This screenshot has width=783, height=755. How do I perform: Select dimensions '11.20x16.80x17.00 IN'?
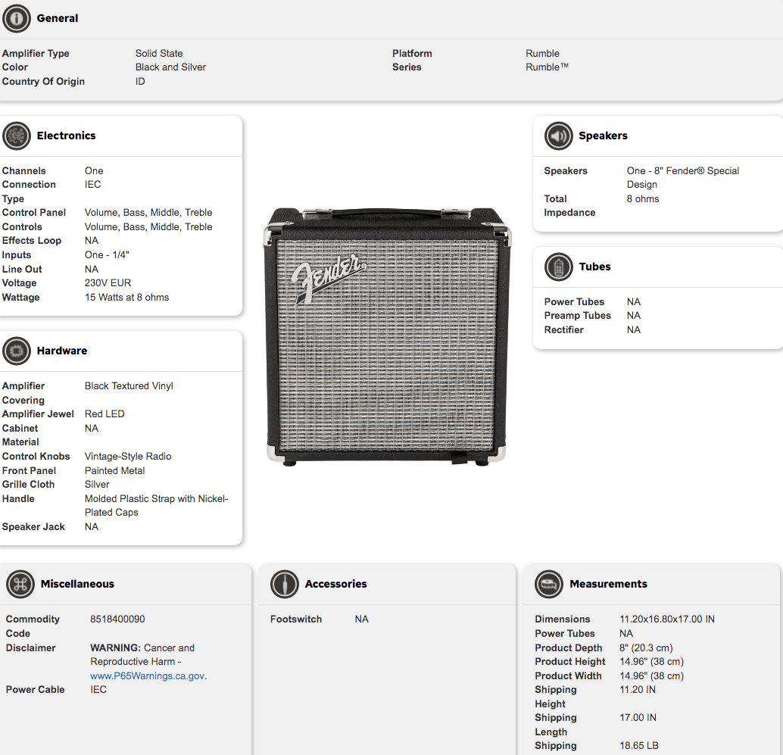tap(667, 619)
